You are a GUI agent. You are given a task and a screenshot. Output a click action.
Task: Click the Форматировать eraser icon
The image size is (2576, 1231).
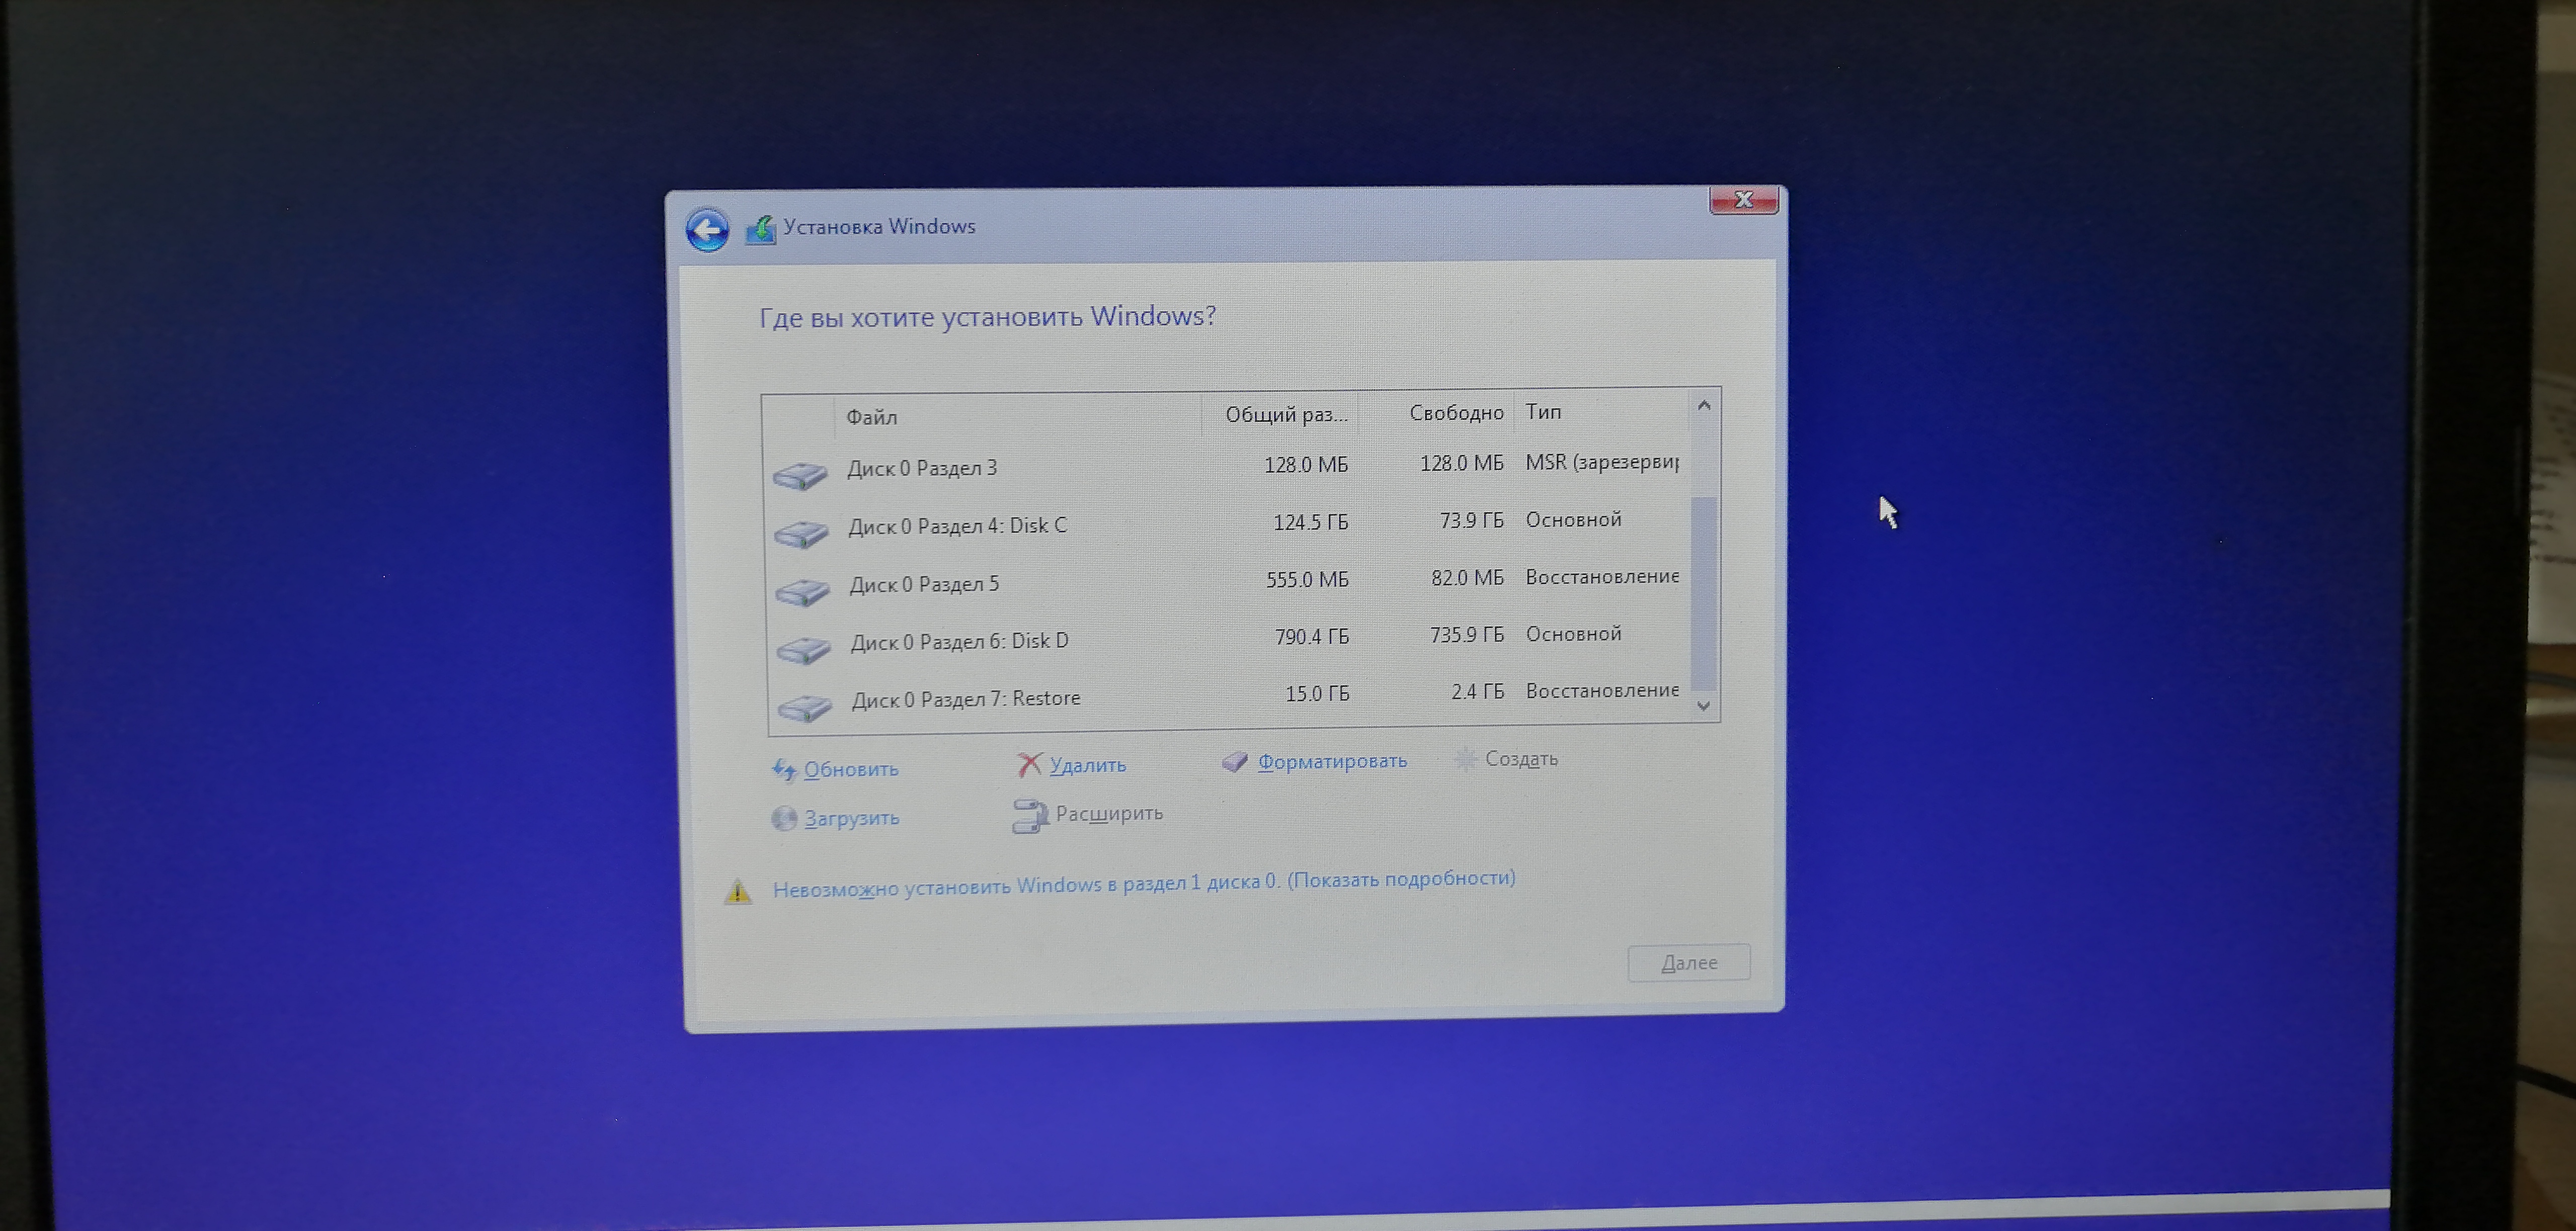coord(1235,761)
